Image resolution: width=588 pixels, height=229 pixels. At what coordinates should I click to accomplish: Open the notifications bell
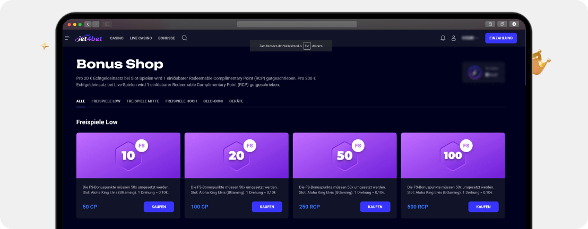click(x=443, y=38)
